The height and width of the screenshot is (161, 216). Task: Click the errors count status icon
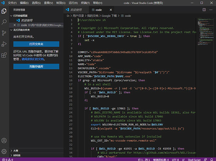(x=5, y=159)
